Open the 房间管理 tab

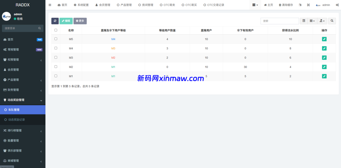146,5
